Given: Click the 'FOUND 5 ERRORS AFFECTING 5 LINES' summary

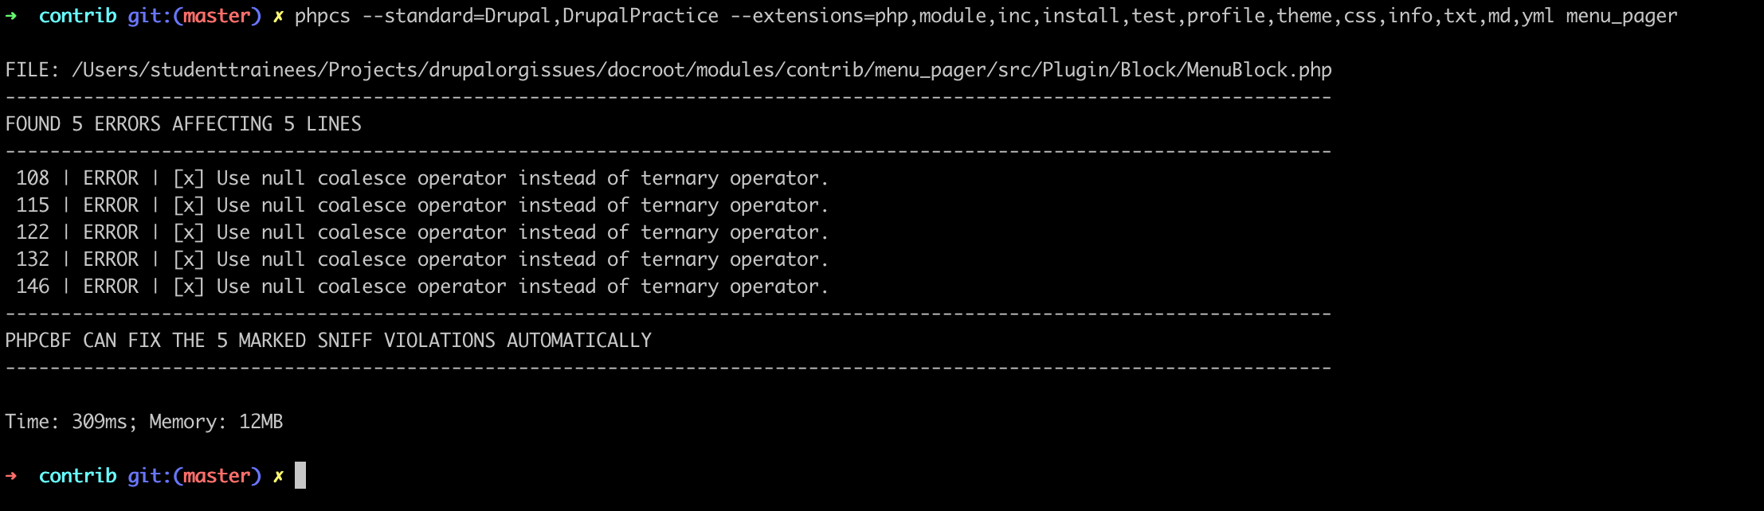Looking at the screenshot, I should pos(183,124).
